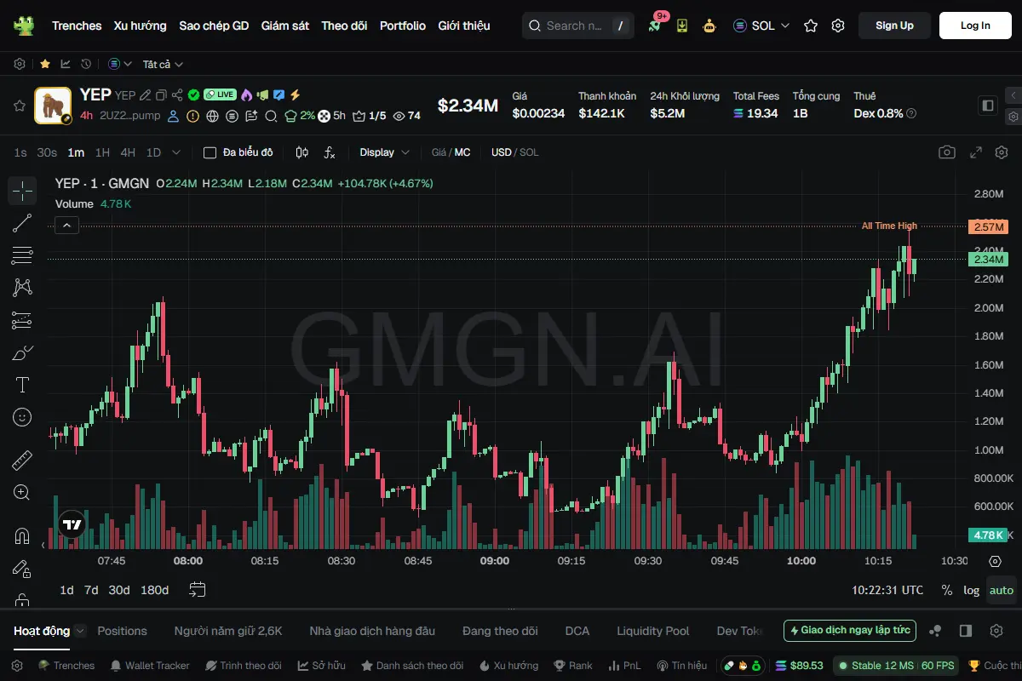Screen dimensions: 1022x681
Task: Click Giao dịch ngay lập tức button
Action: click(x=850, y=631)
